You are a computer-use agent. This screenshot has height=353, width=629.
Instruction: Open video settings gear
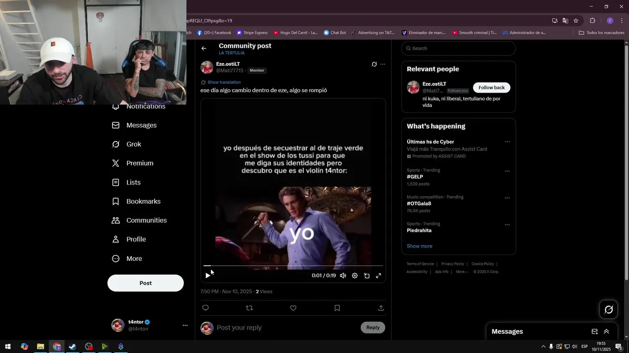tap(355, 276)
